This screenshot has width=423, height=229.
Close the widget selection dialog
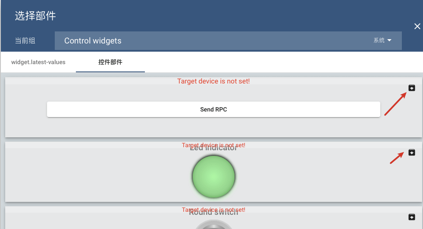coord(417,26)
